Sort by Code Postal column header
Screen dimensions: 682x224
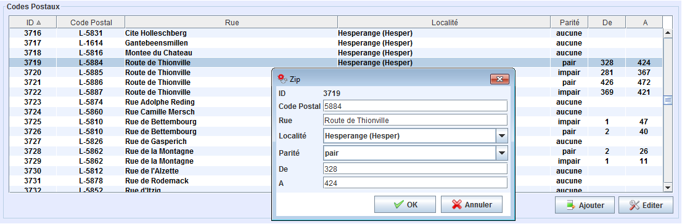(91, 23)
